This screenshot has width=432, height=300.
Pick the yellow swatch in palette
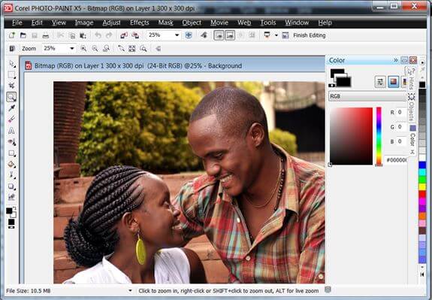[422, 186]
